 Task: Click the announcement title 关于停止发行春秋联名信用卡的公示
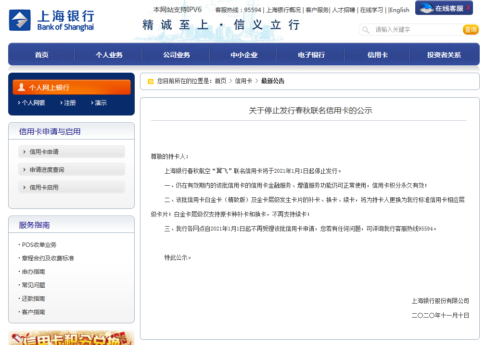310,111
